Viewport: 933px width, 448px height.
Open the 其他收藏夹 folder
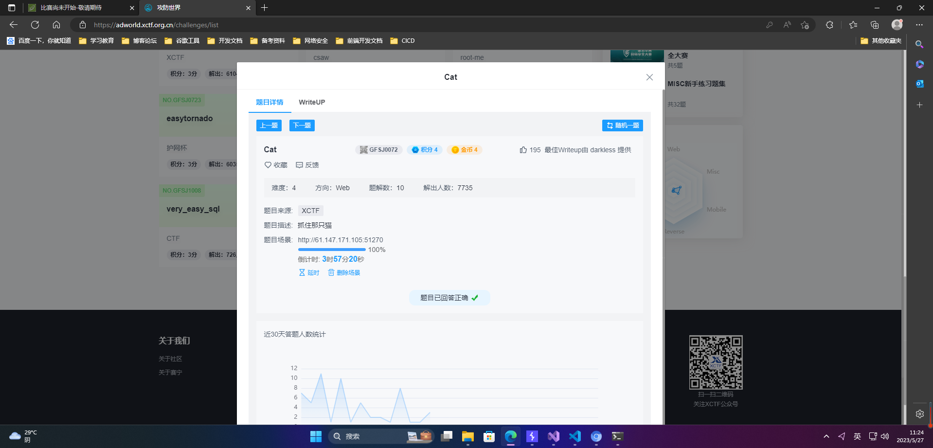(x=881, y=41)
